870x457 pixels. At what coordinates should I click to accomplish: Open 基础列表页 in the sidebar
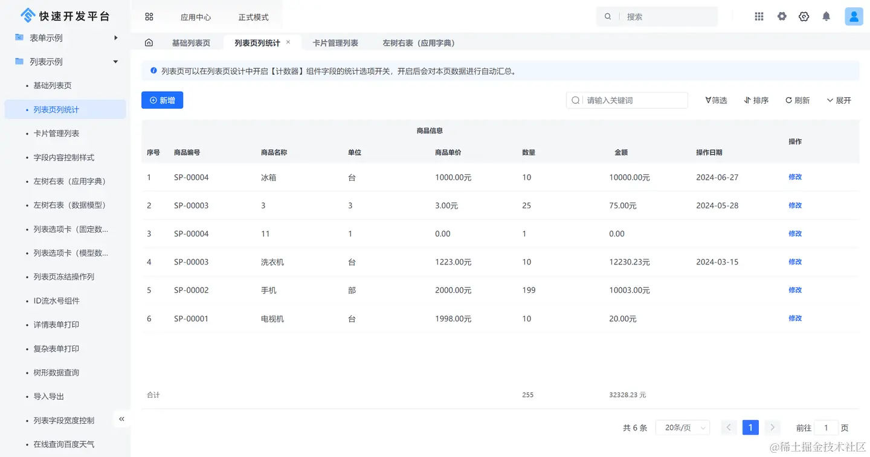pyautogui.click(x=53, y=86)
